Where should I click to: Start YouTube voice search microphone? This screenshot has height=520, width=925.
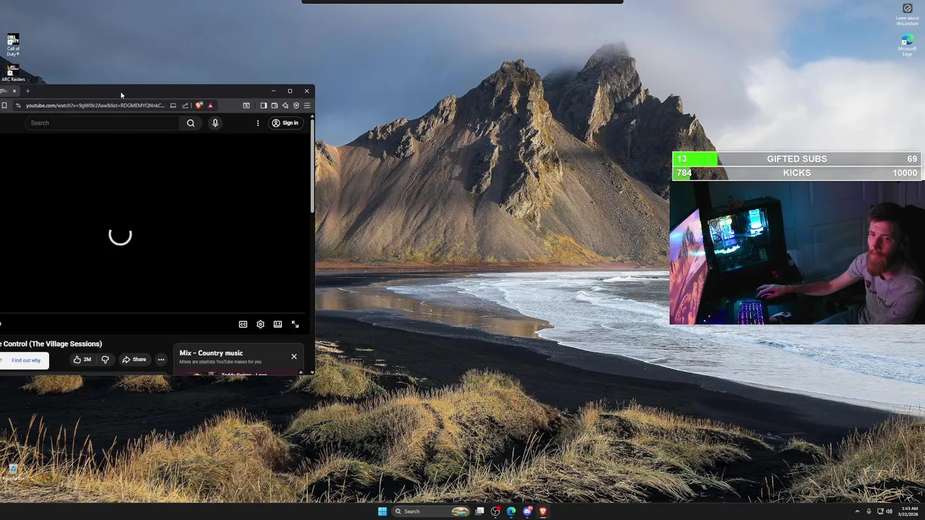(215, 123)
